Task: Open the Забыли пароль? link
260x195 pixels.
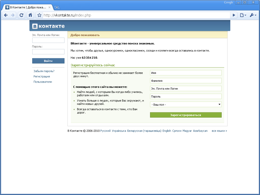Action: [44, 71]
